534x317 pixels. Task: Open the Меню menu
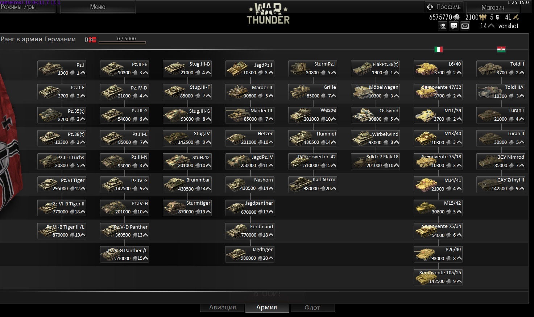click(98, 7)
